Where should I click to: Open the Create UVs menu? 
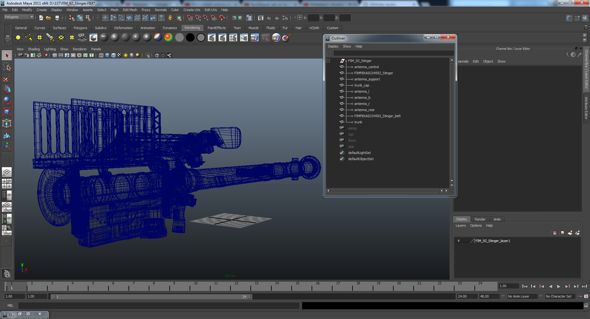(192, 10)
